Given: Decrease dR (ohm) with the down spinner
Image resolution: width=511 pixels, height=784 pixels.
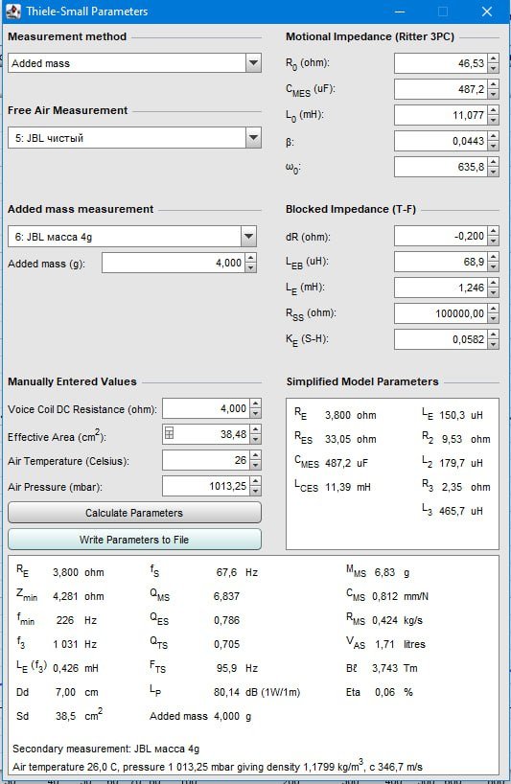Looking at the screenshot, I should (494, 241).
